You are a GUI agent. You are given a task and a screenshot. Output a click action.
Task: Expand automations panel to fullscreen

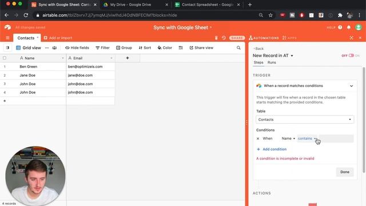coord(351,38)
